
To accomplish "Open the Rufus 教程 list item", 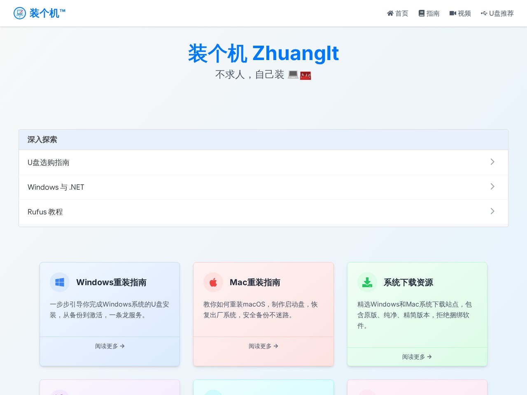I will point(263,212).
